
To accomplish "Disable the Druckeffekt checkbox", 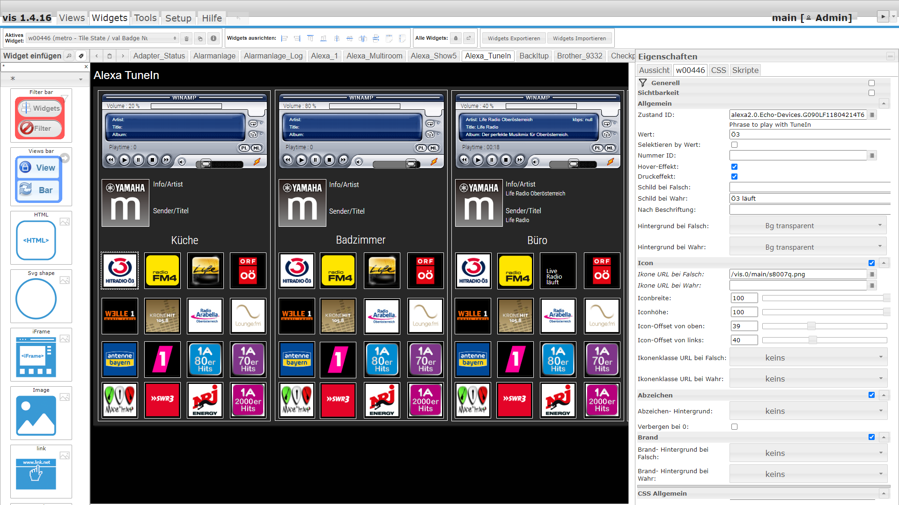I will (734, 177).
